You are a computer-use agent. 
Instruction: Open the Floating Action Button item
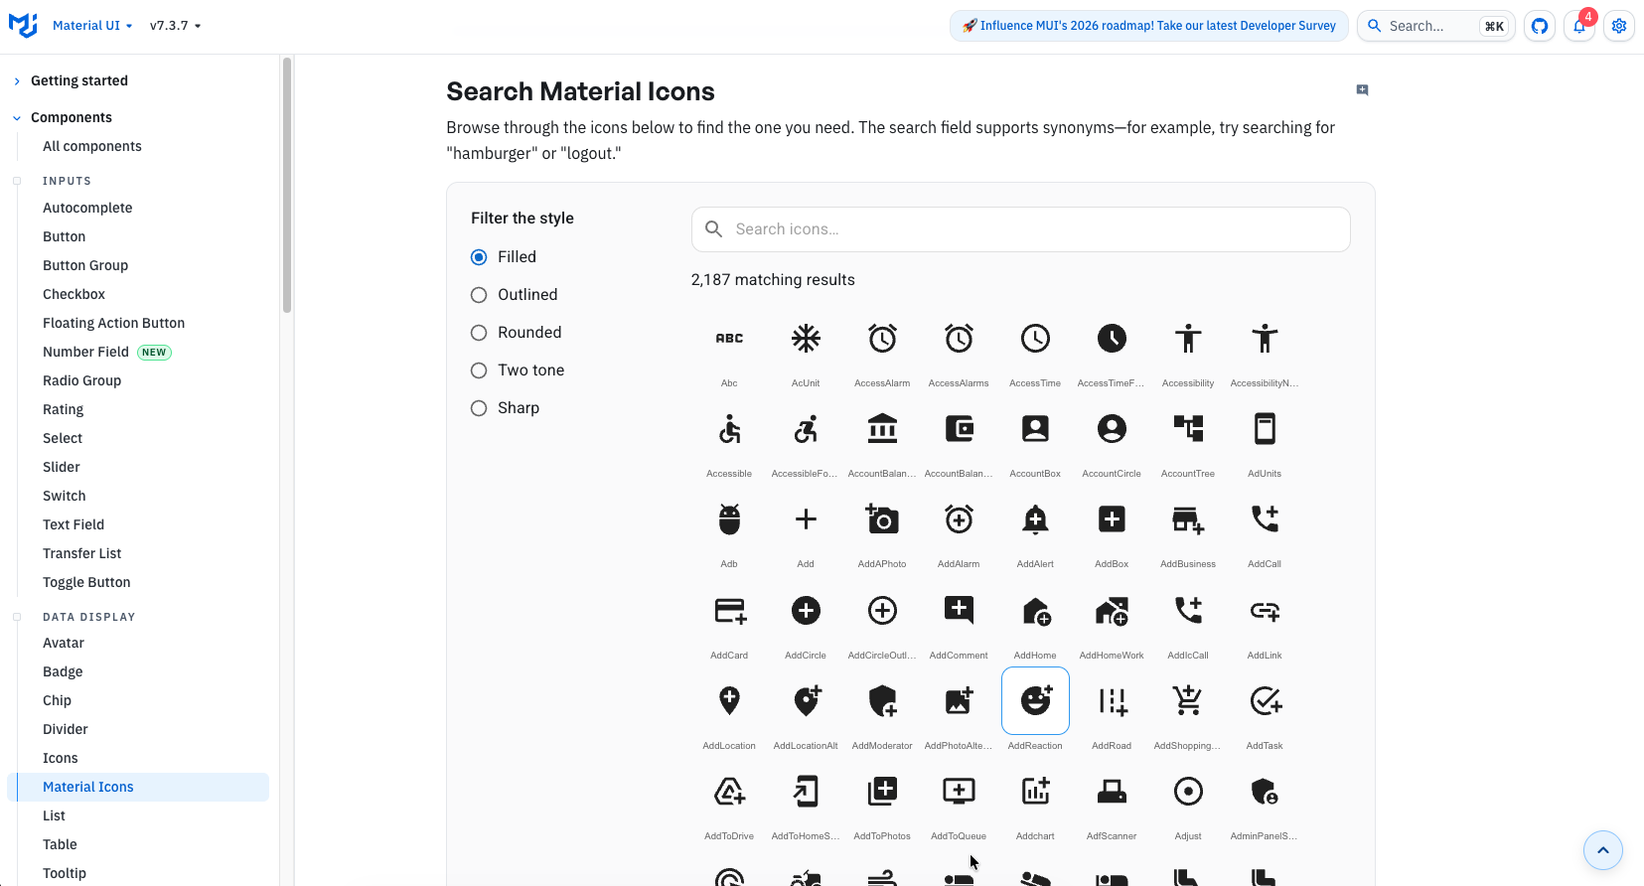pyautogui.click(x=113, y=323)
